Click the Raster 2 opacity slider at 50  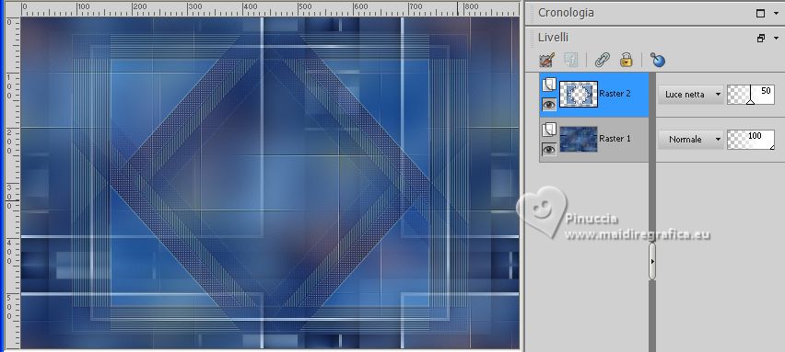(751, 95)
